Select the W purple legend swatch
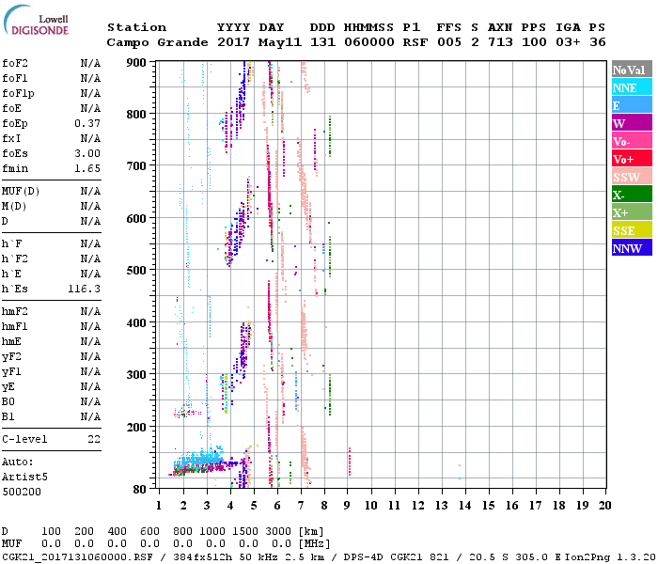Viewport: 658px width, 564px height. coord(632,123)
